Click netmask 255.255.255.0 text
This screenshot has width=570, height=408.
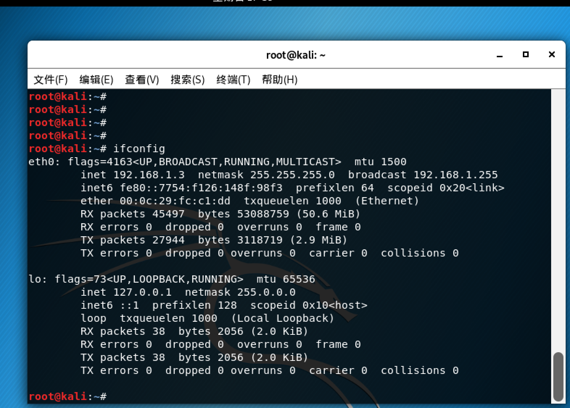[x=267, y=175]
